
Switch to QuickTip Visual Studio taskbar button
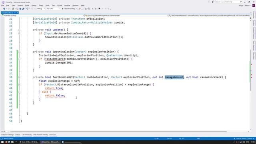pos(50,142)
